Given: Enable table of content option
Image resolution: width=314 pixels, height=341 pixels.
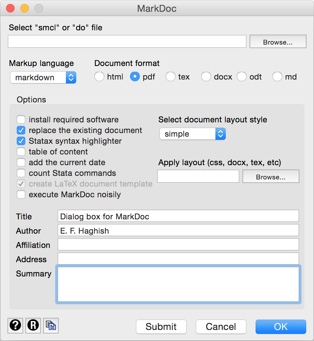Looking at the screenshot, I should pos(21,152).
